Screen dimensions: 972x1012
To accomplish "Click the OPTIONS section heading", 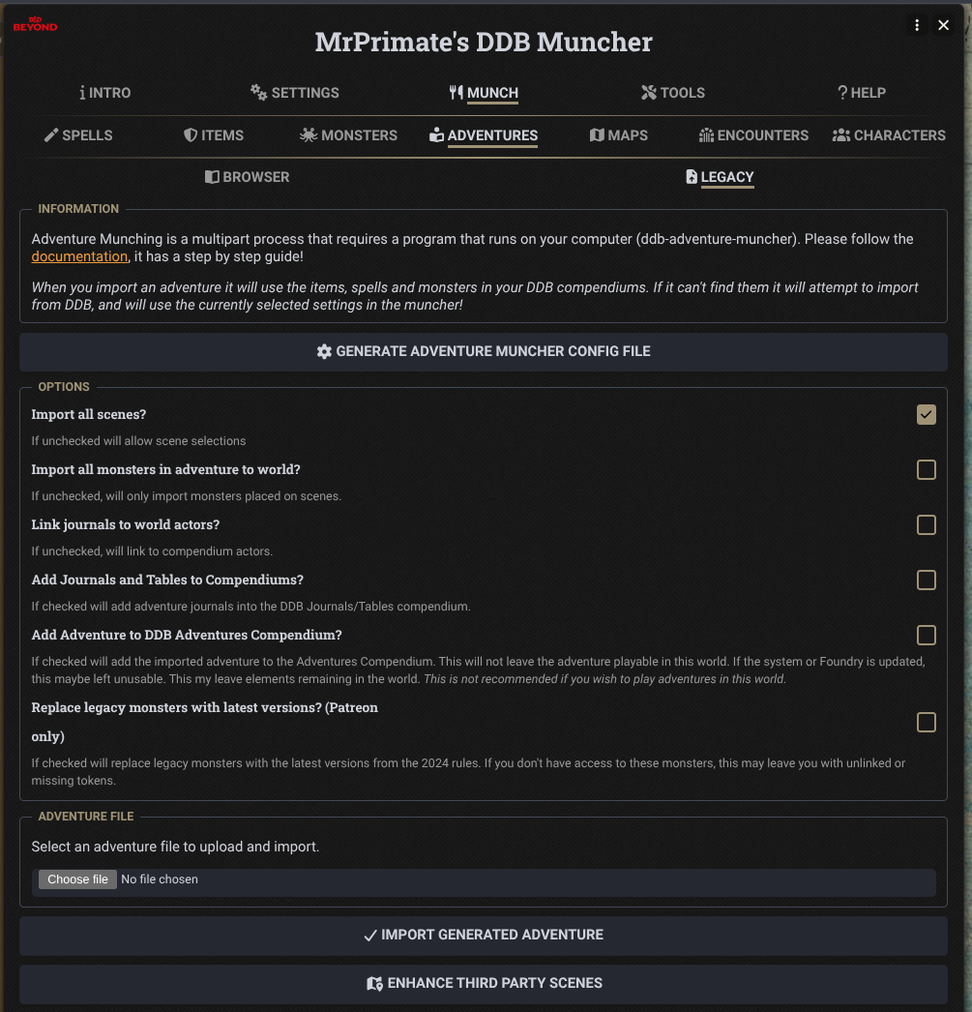I will tap(64, 387).
